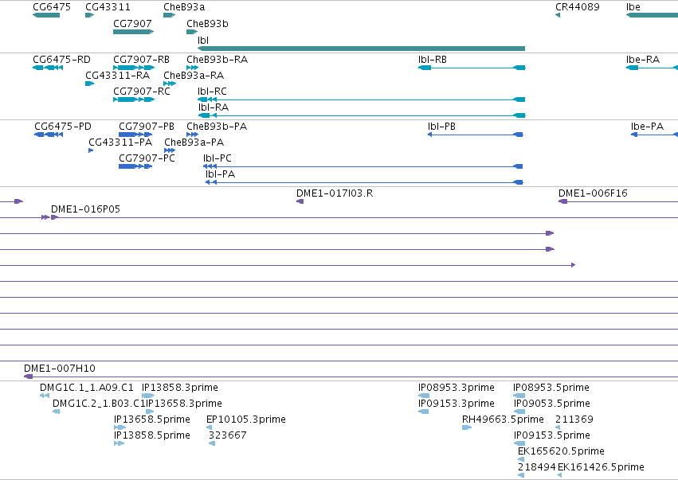Image resolution: width=678 pixels, height=480 pixels.
Task: Open the CG7907 gene feature
Action: pos(134,32)
